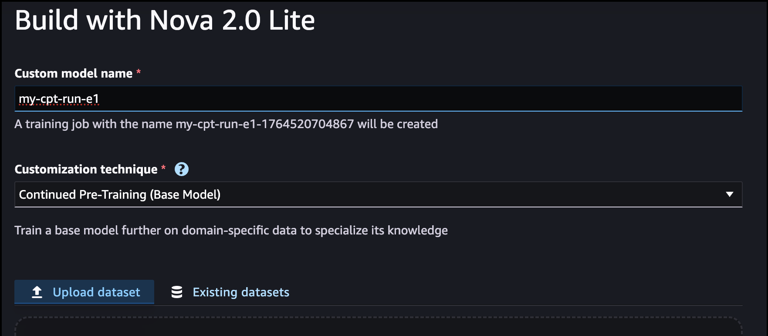Click the red asterisk beside Custom model name
Viewport: 768px width, 336px height.
coord(139,72)
